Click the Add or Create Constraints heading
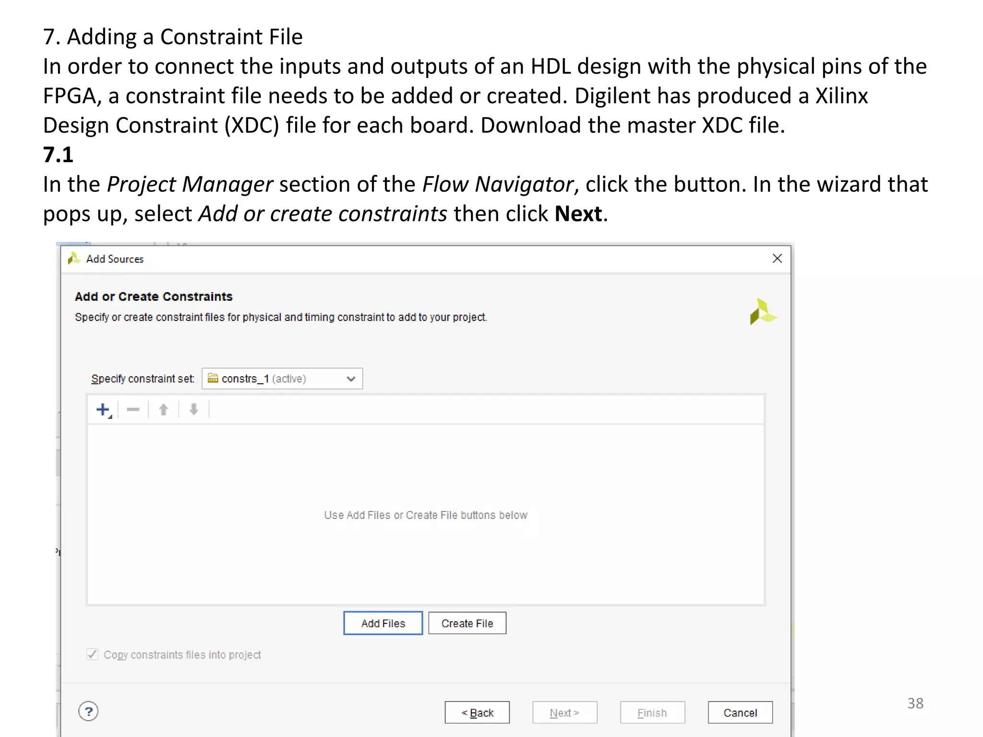 154,297
